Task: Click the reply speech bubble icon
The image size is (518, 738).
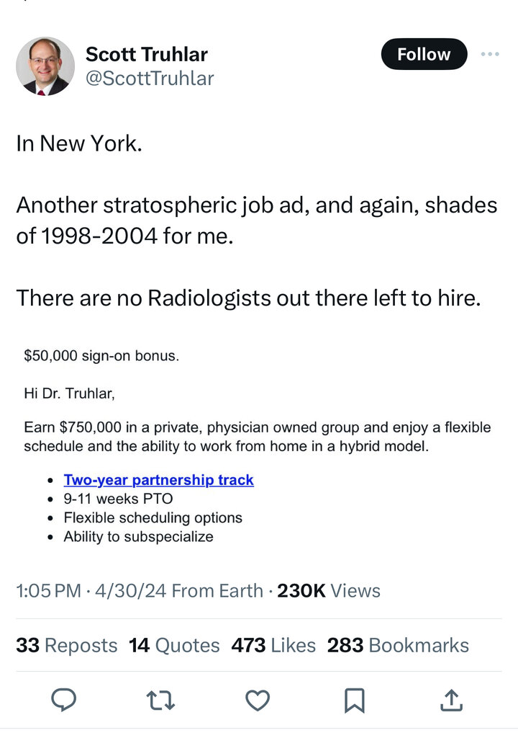Action: click(64, 699)
